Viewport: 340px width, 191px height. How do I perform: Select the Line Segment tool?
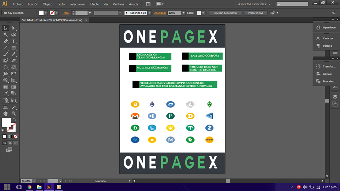(5, 48)
